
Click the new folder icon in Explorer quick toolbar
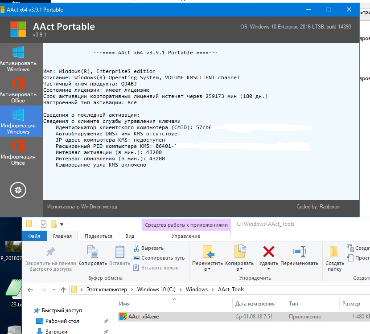(54, 224)
